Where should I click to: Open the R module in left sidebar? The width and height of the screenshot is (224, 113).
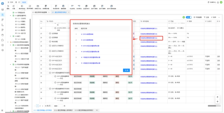coord(3,15)
